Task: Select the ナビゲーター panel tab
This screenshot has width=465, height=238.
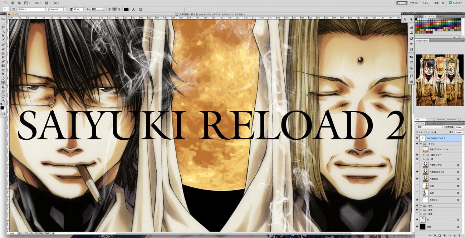Action: tap(422, 41)
